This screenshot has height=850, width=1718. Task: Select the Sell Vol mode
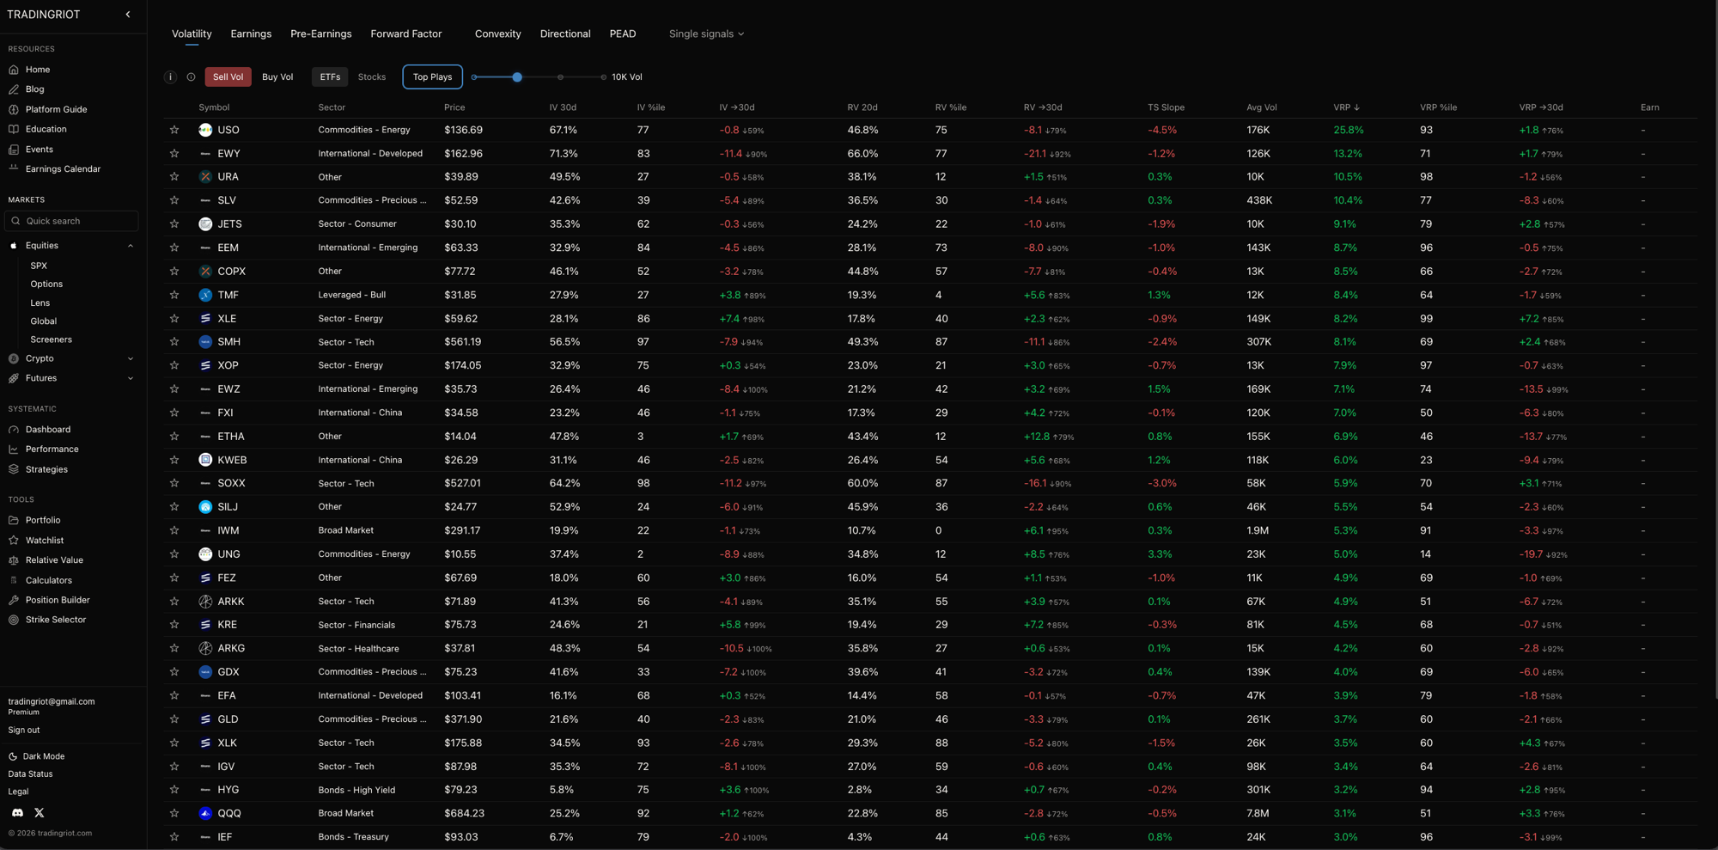click(228, 76)
